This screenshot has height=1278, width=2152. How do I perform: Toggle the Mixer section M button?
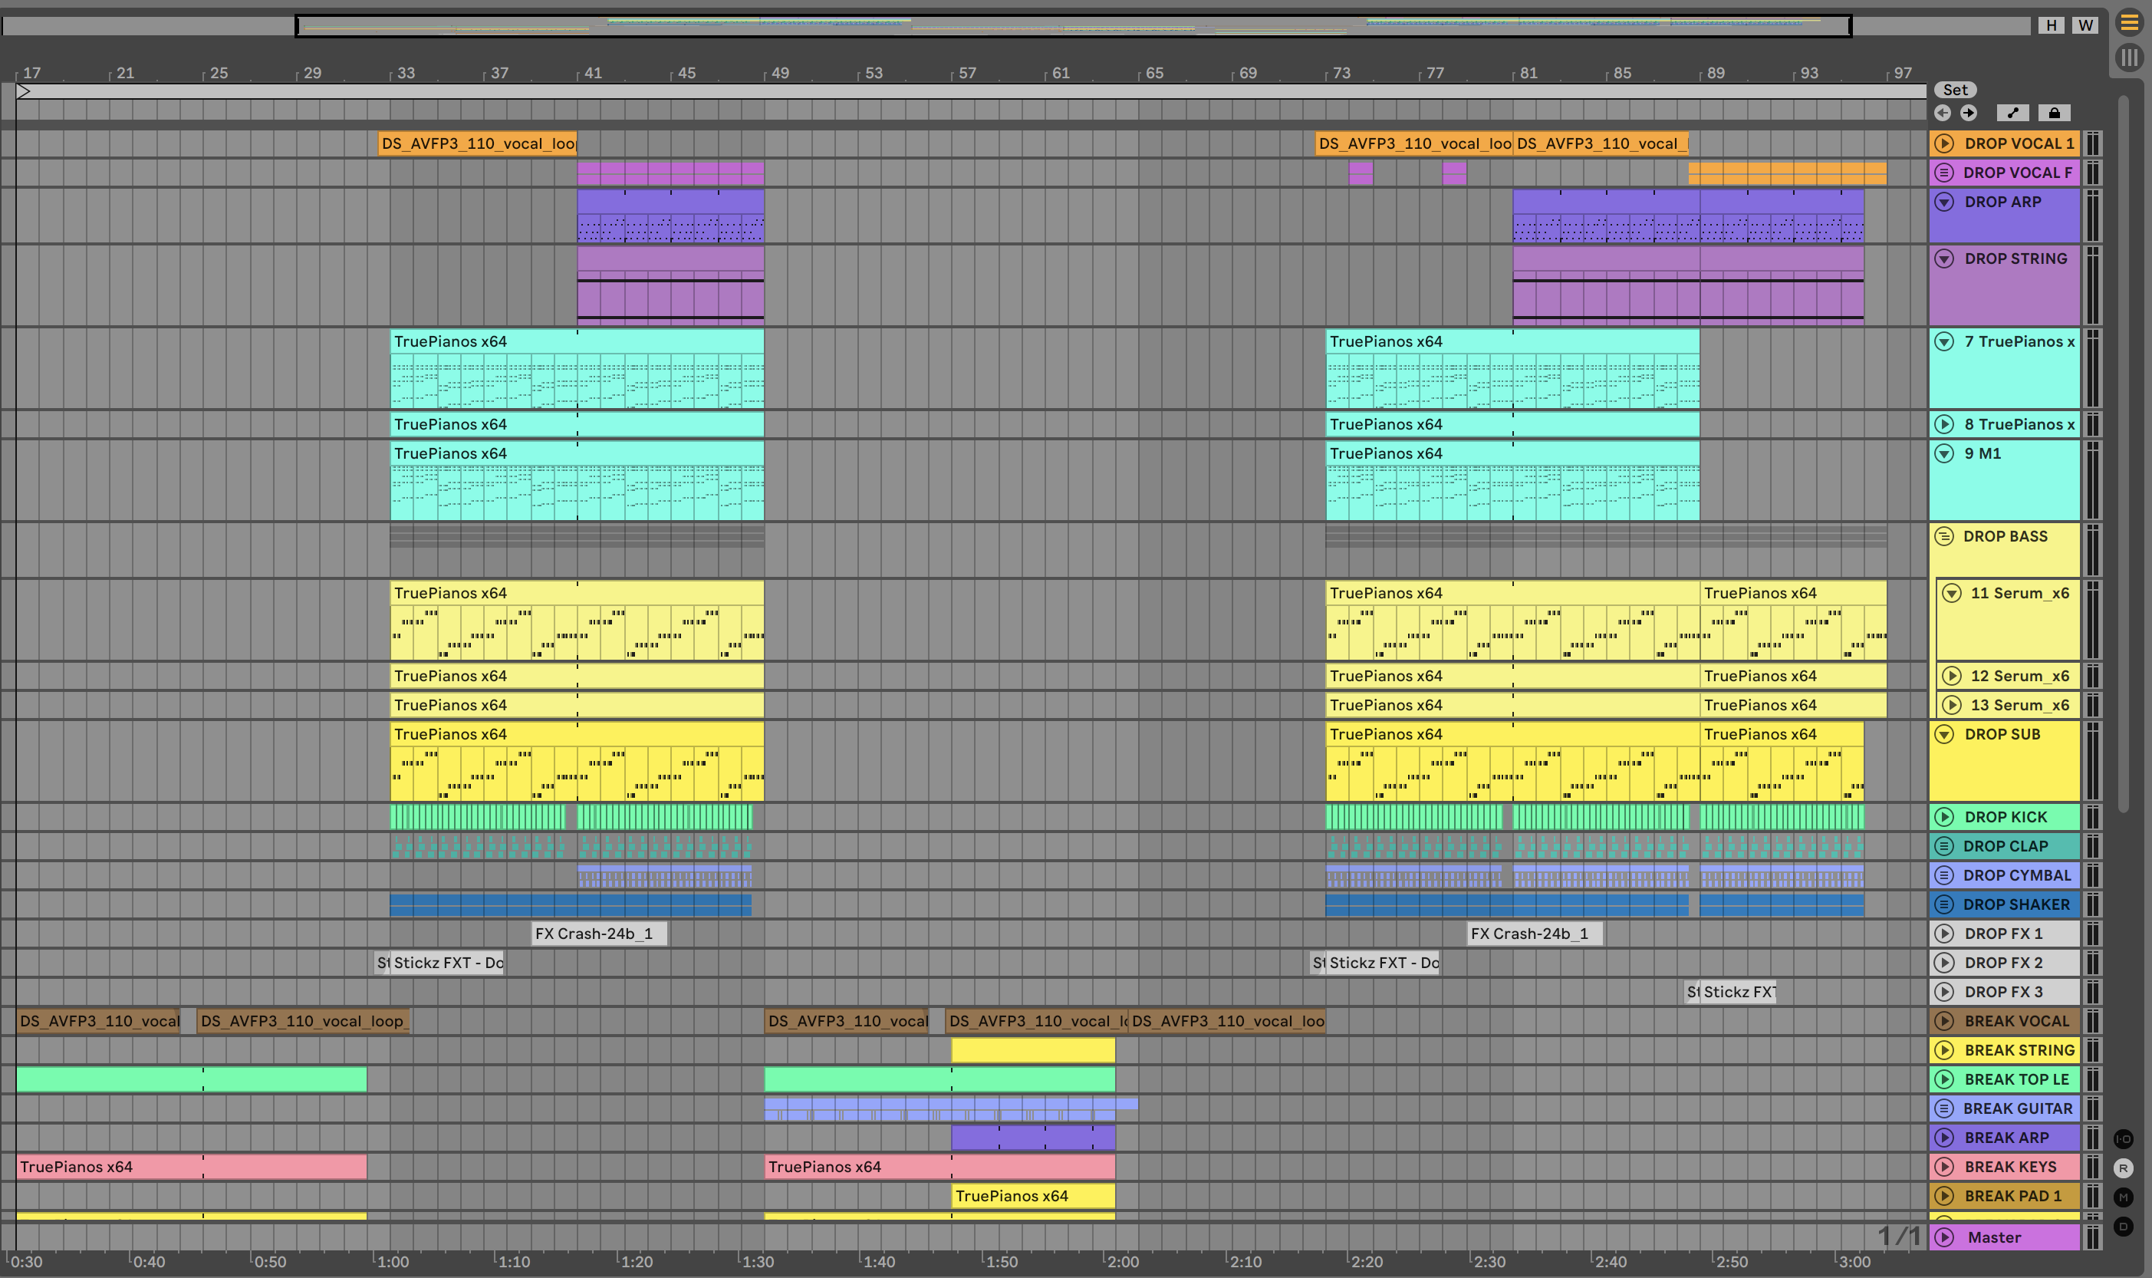click(2124, 1197)
